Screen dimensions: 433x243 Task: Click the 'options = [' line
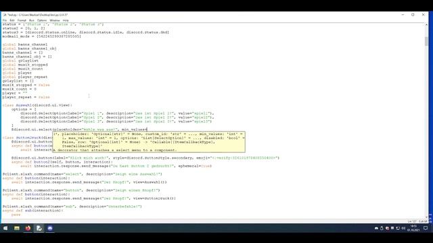tap(24, 109)
